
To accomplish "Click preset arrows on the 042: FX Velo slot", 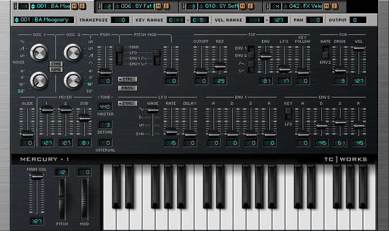I will (285, 6).
